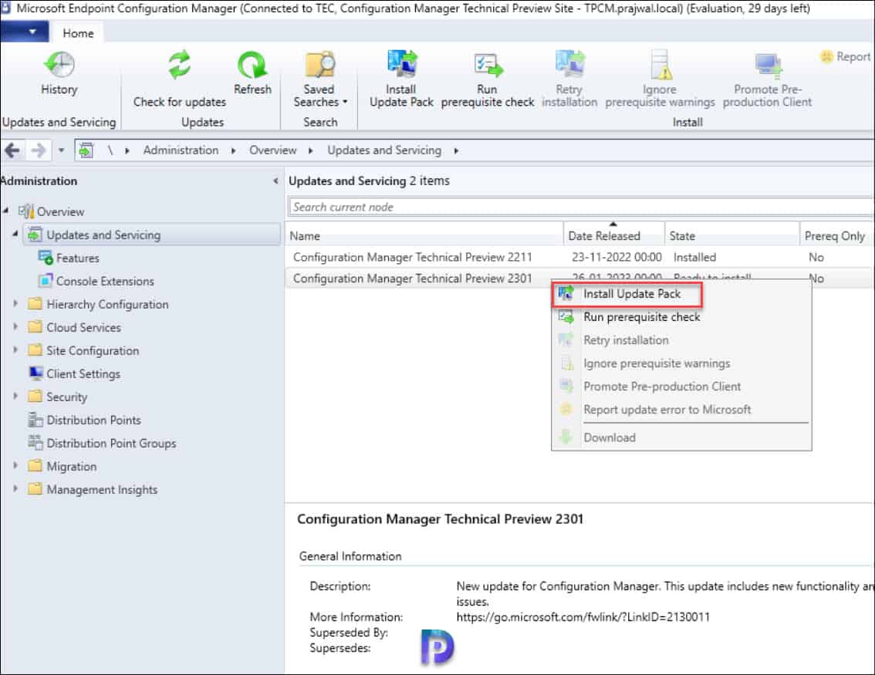The width and height of the screenshot is (875, 675).
Task: Click the Refresh ribbon icon
Action: click(252, 64)
